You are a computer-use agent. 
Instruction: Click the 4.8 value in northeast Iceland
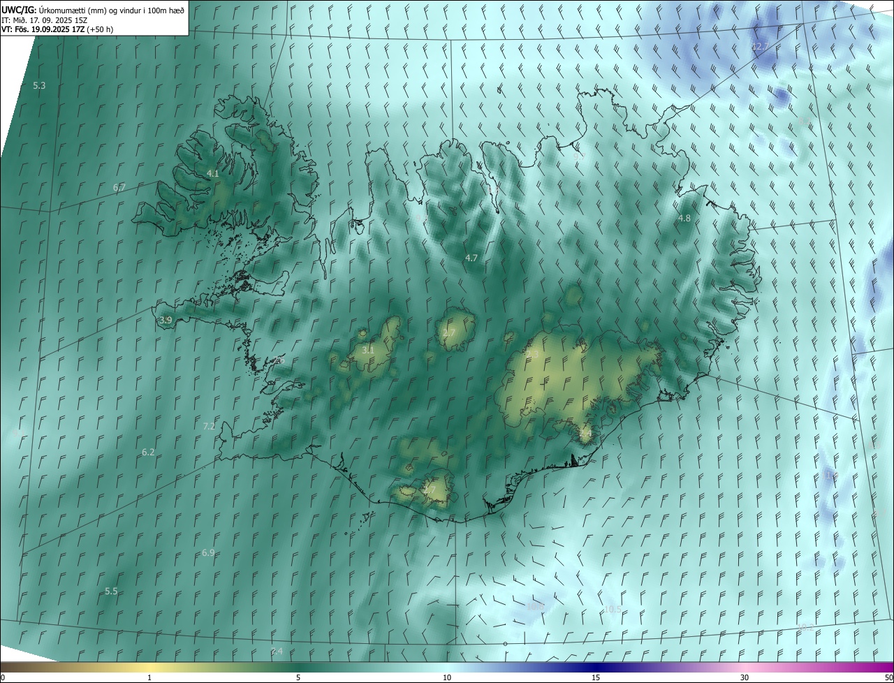coord(684,218)
